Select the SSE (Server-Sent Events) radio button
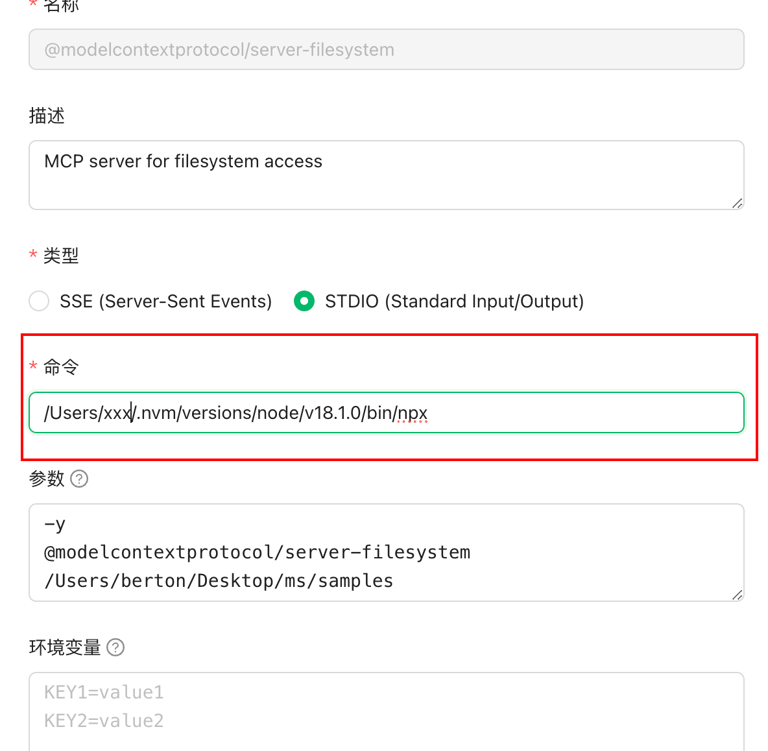The width and height of the screenshot is (768, 751). 39,301
